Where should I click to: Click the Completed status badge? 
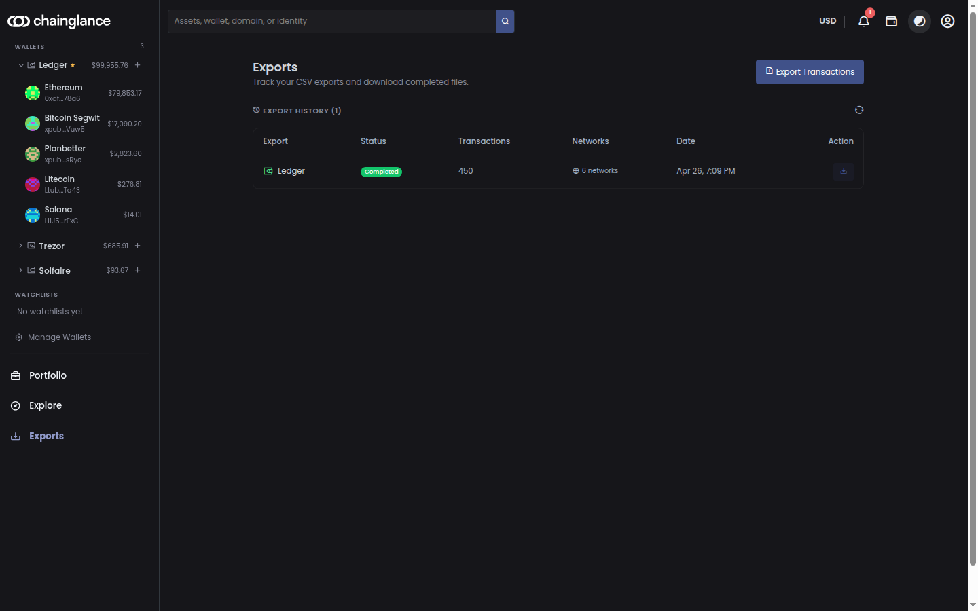point(381,172)
